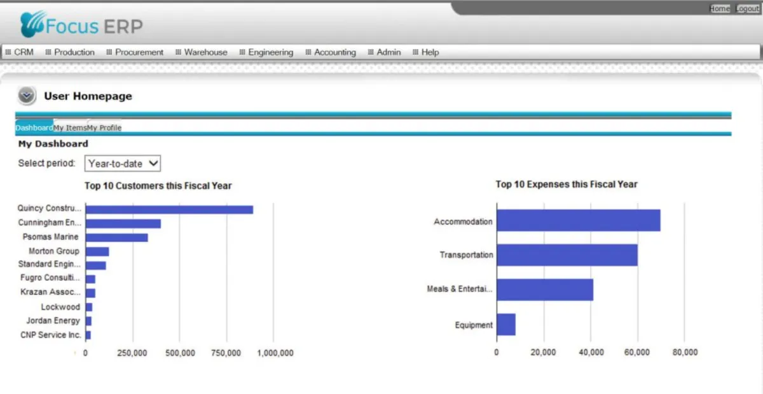Click the Focus ERP logo
This screenshot has height=394, width=763.
click(81, 25)
